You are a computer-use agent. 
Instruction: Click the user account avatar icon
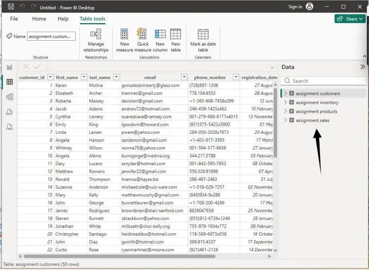coord(309,6)
